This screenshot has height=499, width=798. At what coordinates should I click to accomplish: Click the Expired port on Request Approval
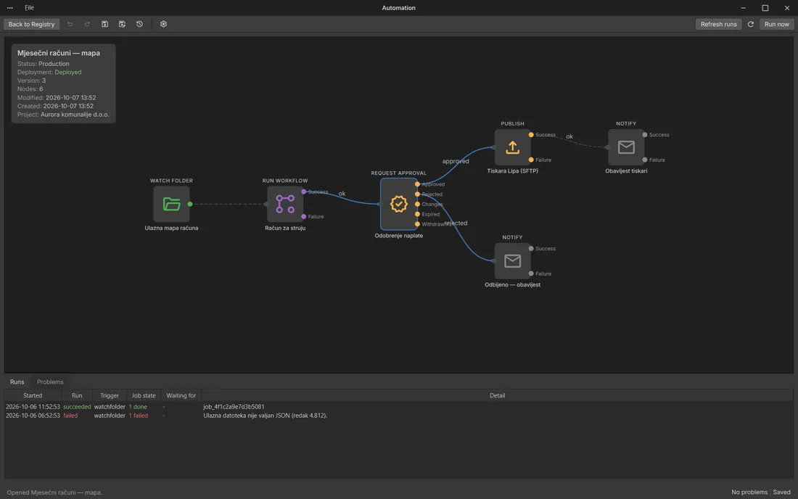(417, 214)
